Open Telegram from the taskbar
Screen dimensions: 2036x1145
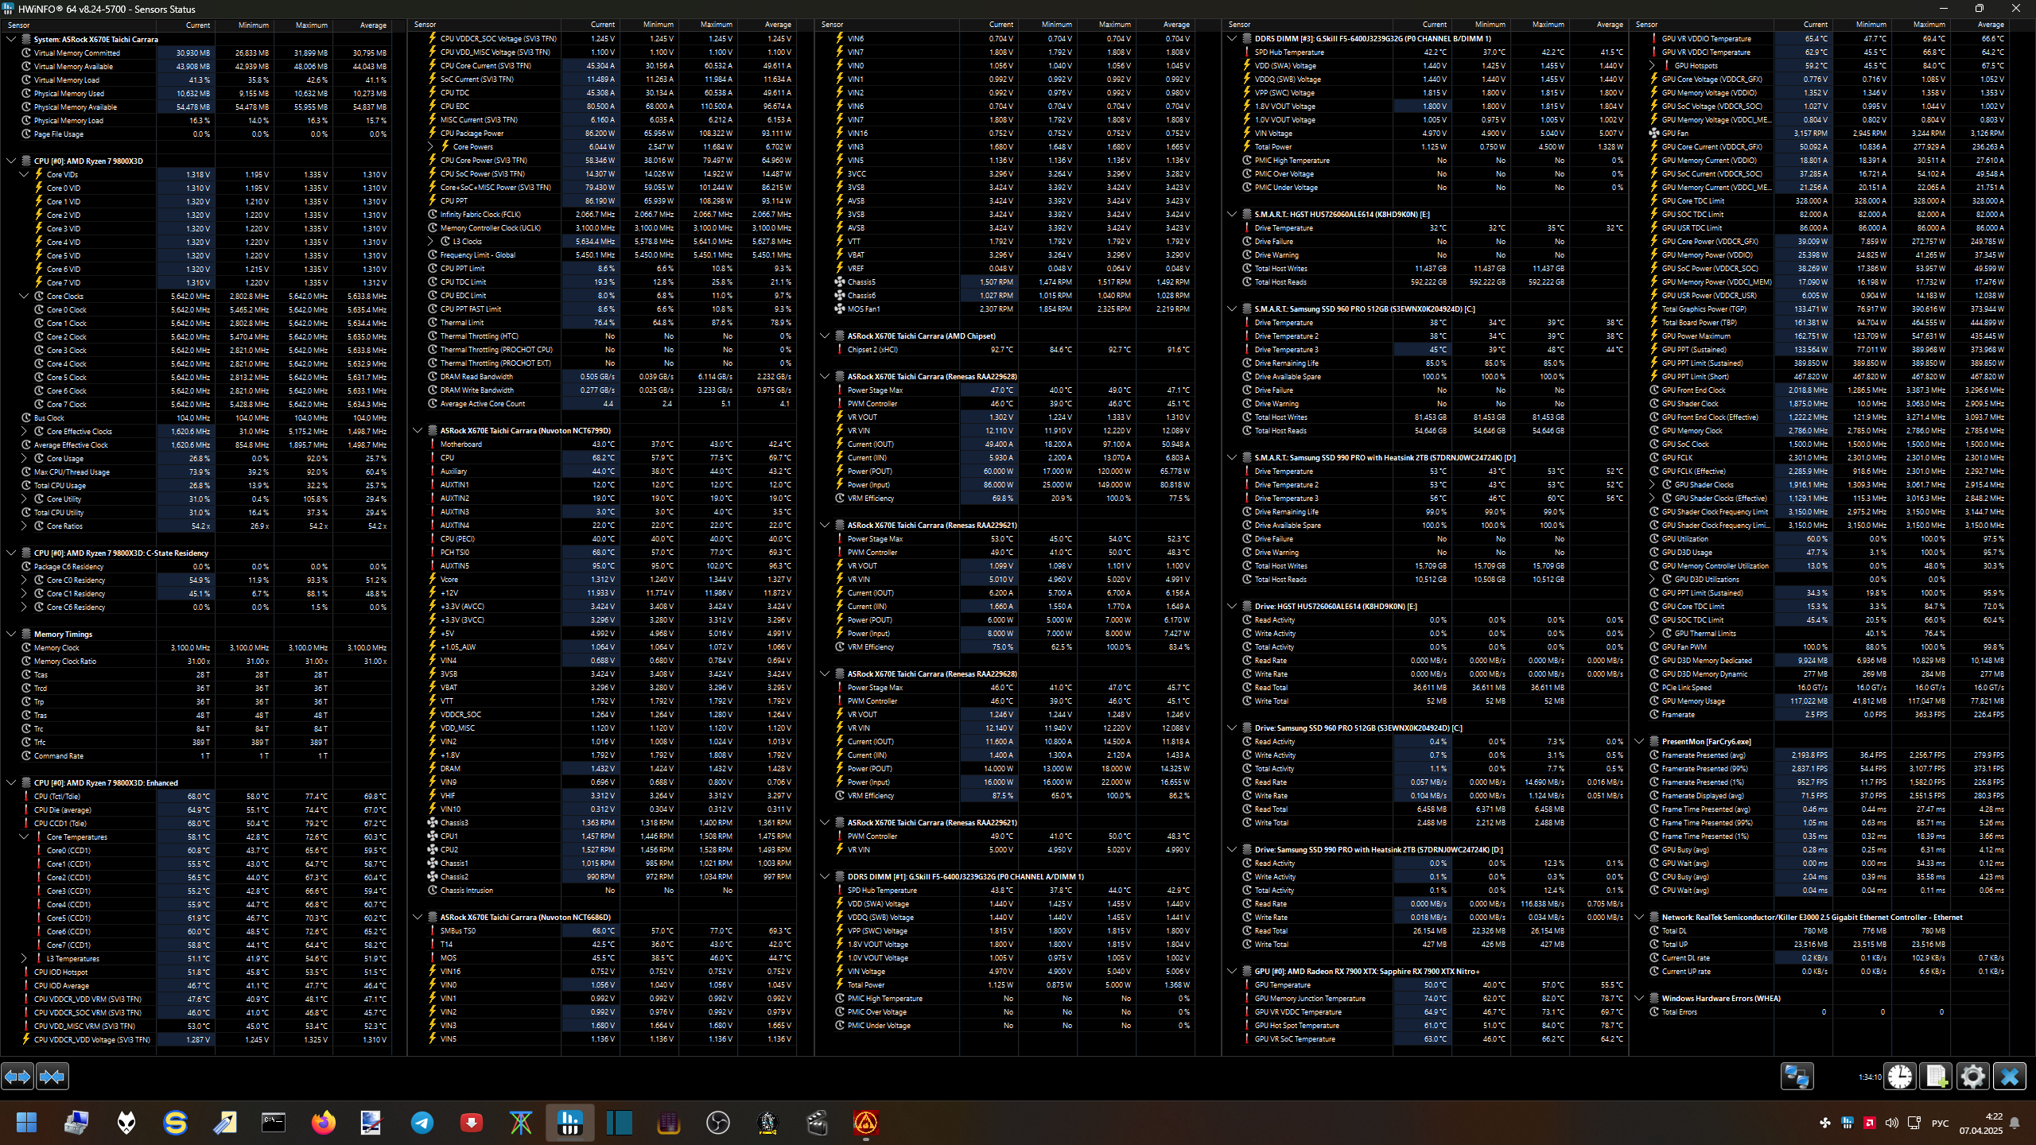(422, 1123)
